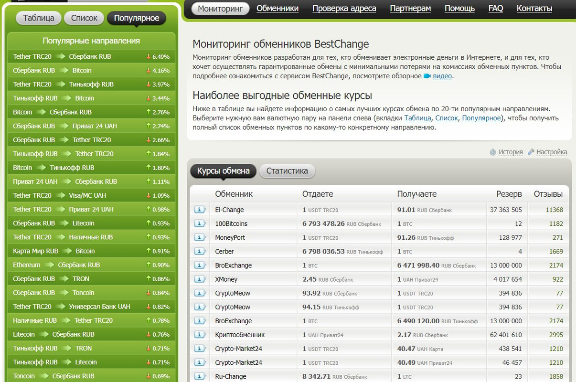Click the wrench icon next to Настройка
The image size is (576, 382).
tap(531, 152)
